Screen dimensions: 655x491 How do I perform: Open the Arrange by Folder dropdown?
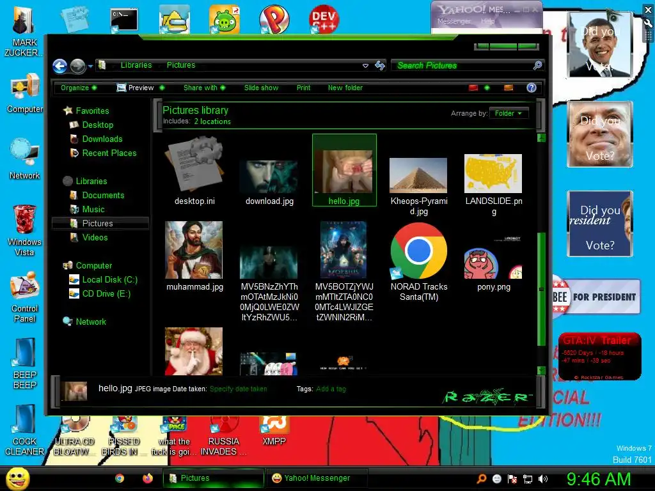(509, 113)
